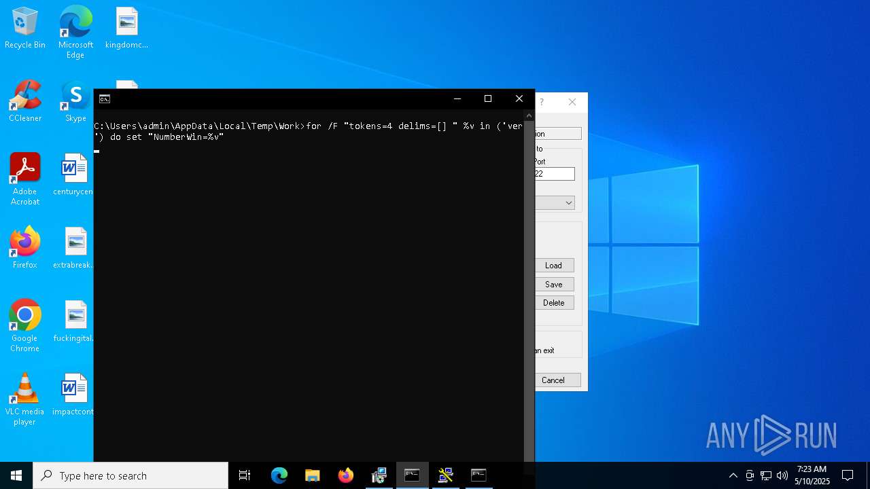The width and height of the screenshot is (870, 489).
Task: Open Firefox from the taskbar
Action: pyautogui.click(x=346, y=475)
